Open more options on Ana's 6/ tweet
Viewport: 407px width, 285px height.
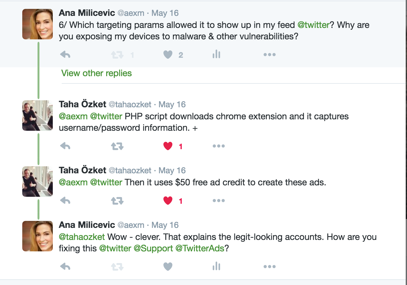[269, 55]
